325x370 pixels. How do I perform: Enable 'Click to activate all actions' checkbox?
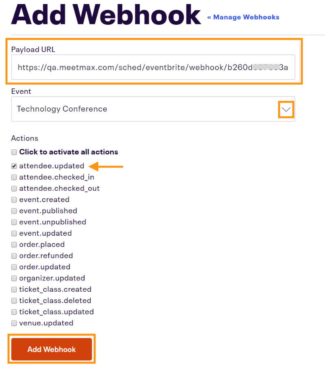[14, 152]
